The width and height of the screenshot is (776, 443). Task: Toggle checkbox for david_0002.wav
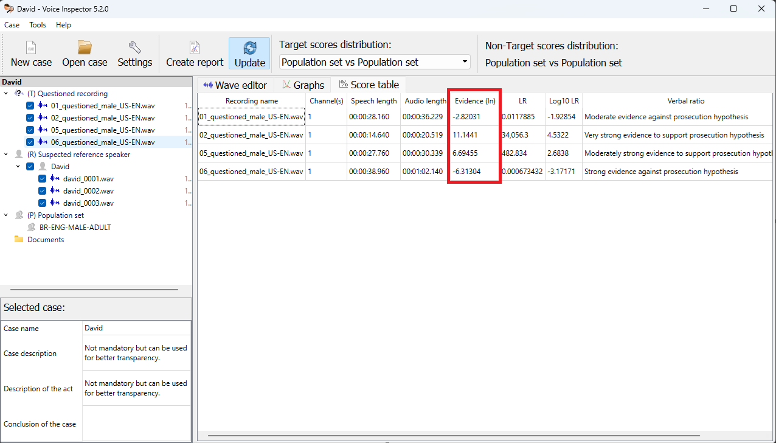tap(43, 191)
